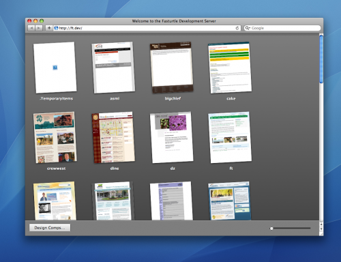Open the purple list thumbnail in bottom row

[x=172, y=201]
